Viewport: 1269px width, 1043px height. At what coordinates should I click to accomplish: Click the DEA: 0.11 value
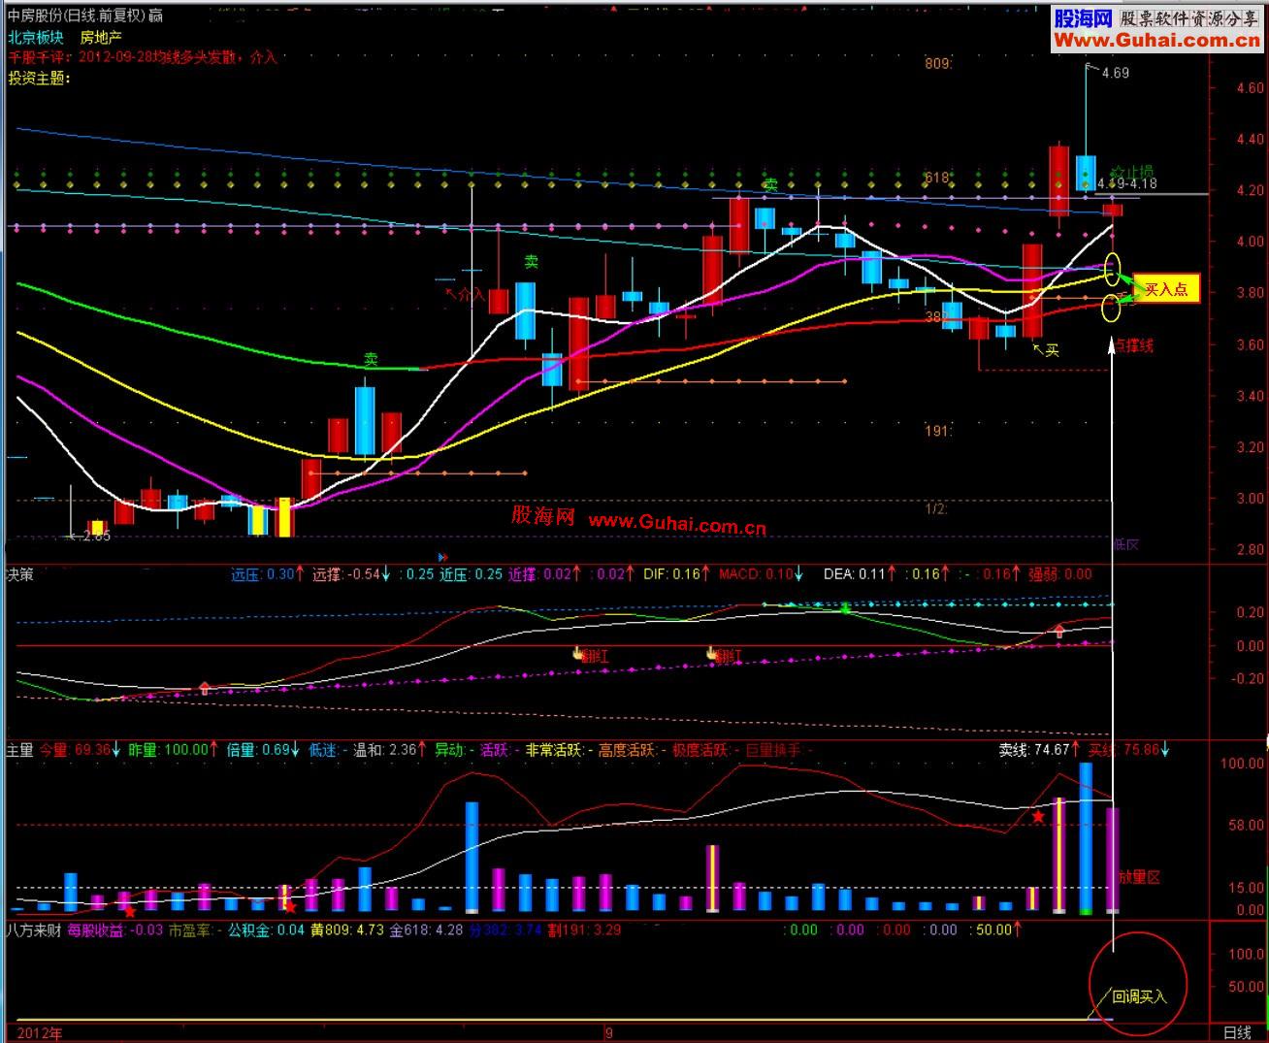pyautogui.click(x=854, y=573)
